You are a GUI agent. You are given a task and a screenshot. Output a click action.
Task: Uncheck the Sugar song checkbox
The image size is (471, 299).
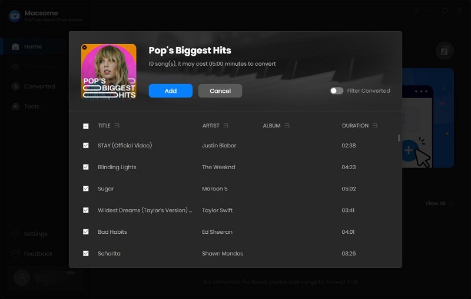86,189
